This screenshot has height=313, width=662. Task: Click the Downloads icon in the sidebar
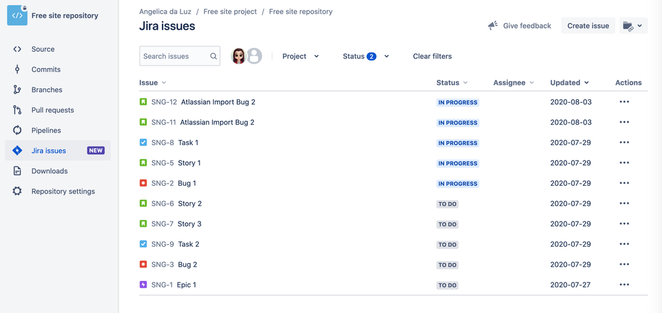click(x=17, y=171)
